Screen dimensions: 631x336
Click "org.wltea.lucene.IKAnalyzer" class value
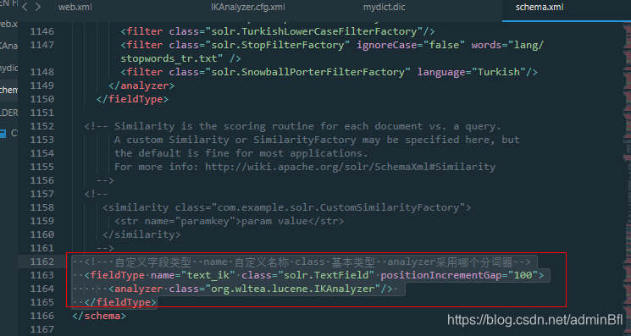click(x=293, y=289)
